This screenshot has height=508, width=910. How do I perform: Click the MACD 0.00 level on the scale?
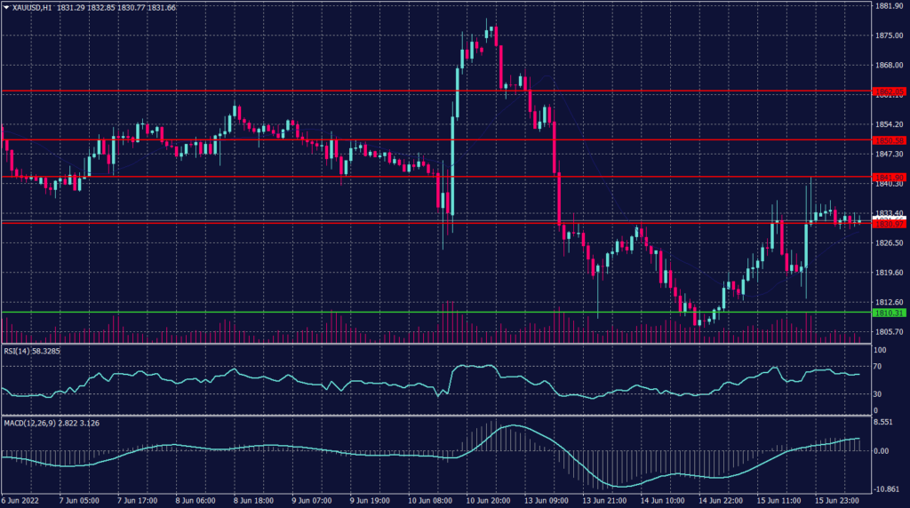click(x=882, y=451)
